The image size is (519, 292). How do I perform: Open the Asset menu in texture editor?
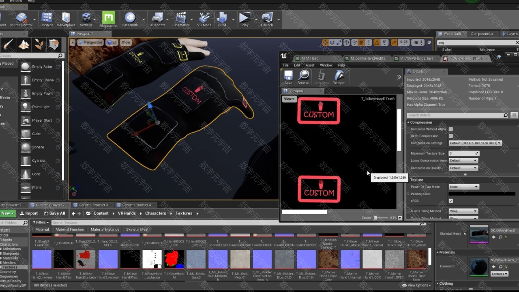[310, 65]
